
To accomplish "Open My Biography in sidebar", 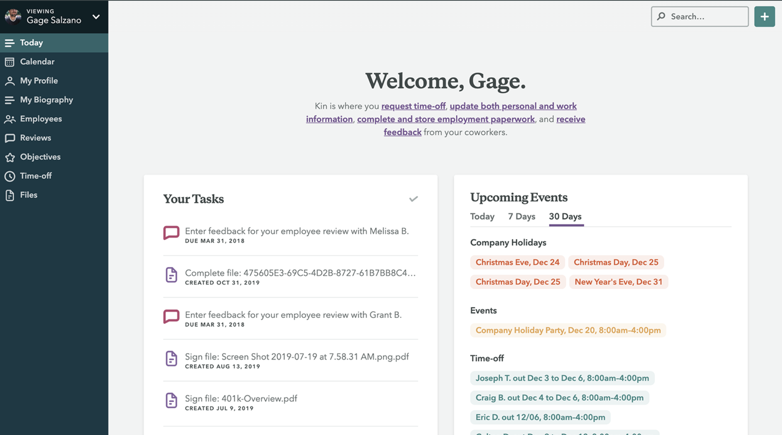I will [x=46, y=100].
